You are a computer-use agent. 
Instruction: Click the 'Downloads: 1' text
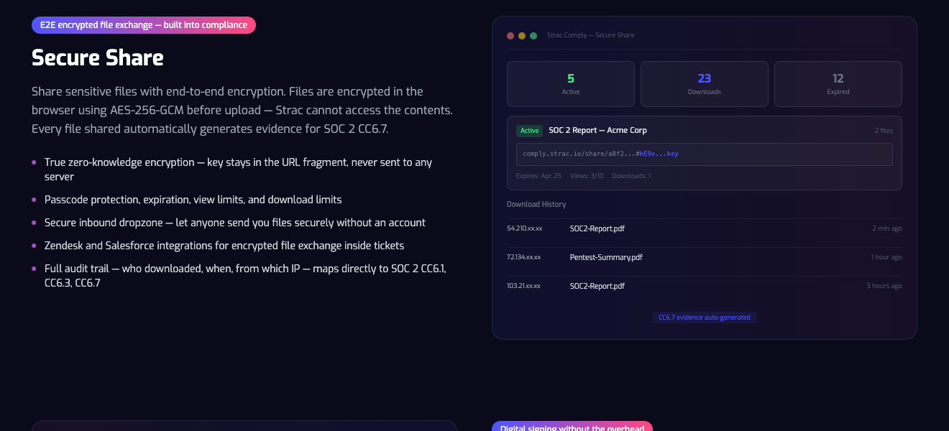click(631, 176)
